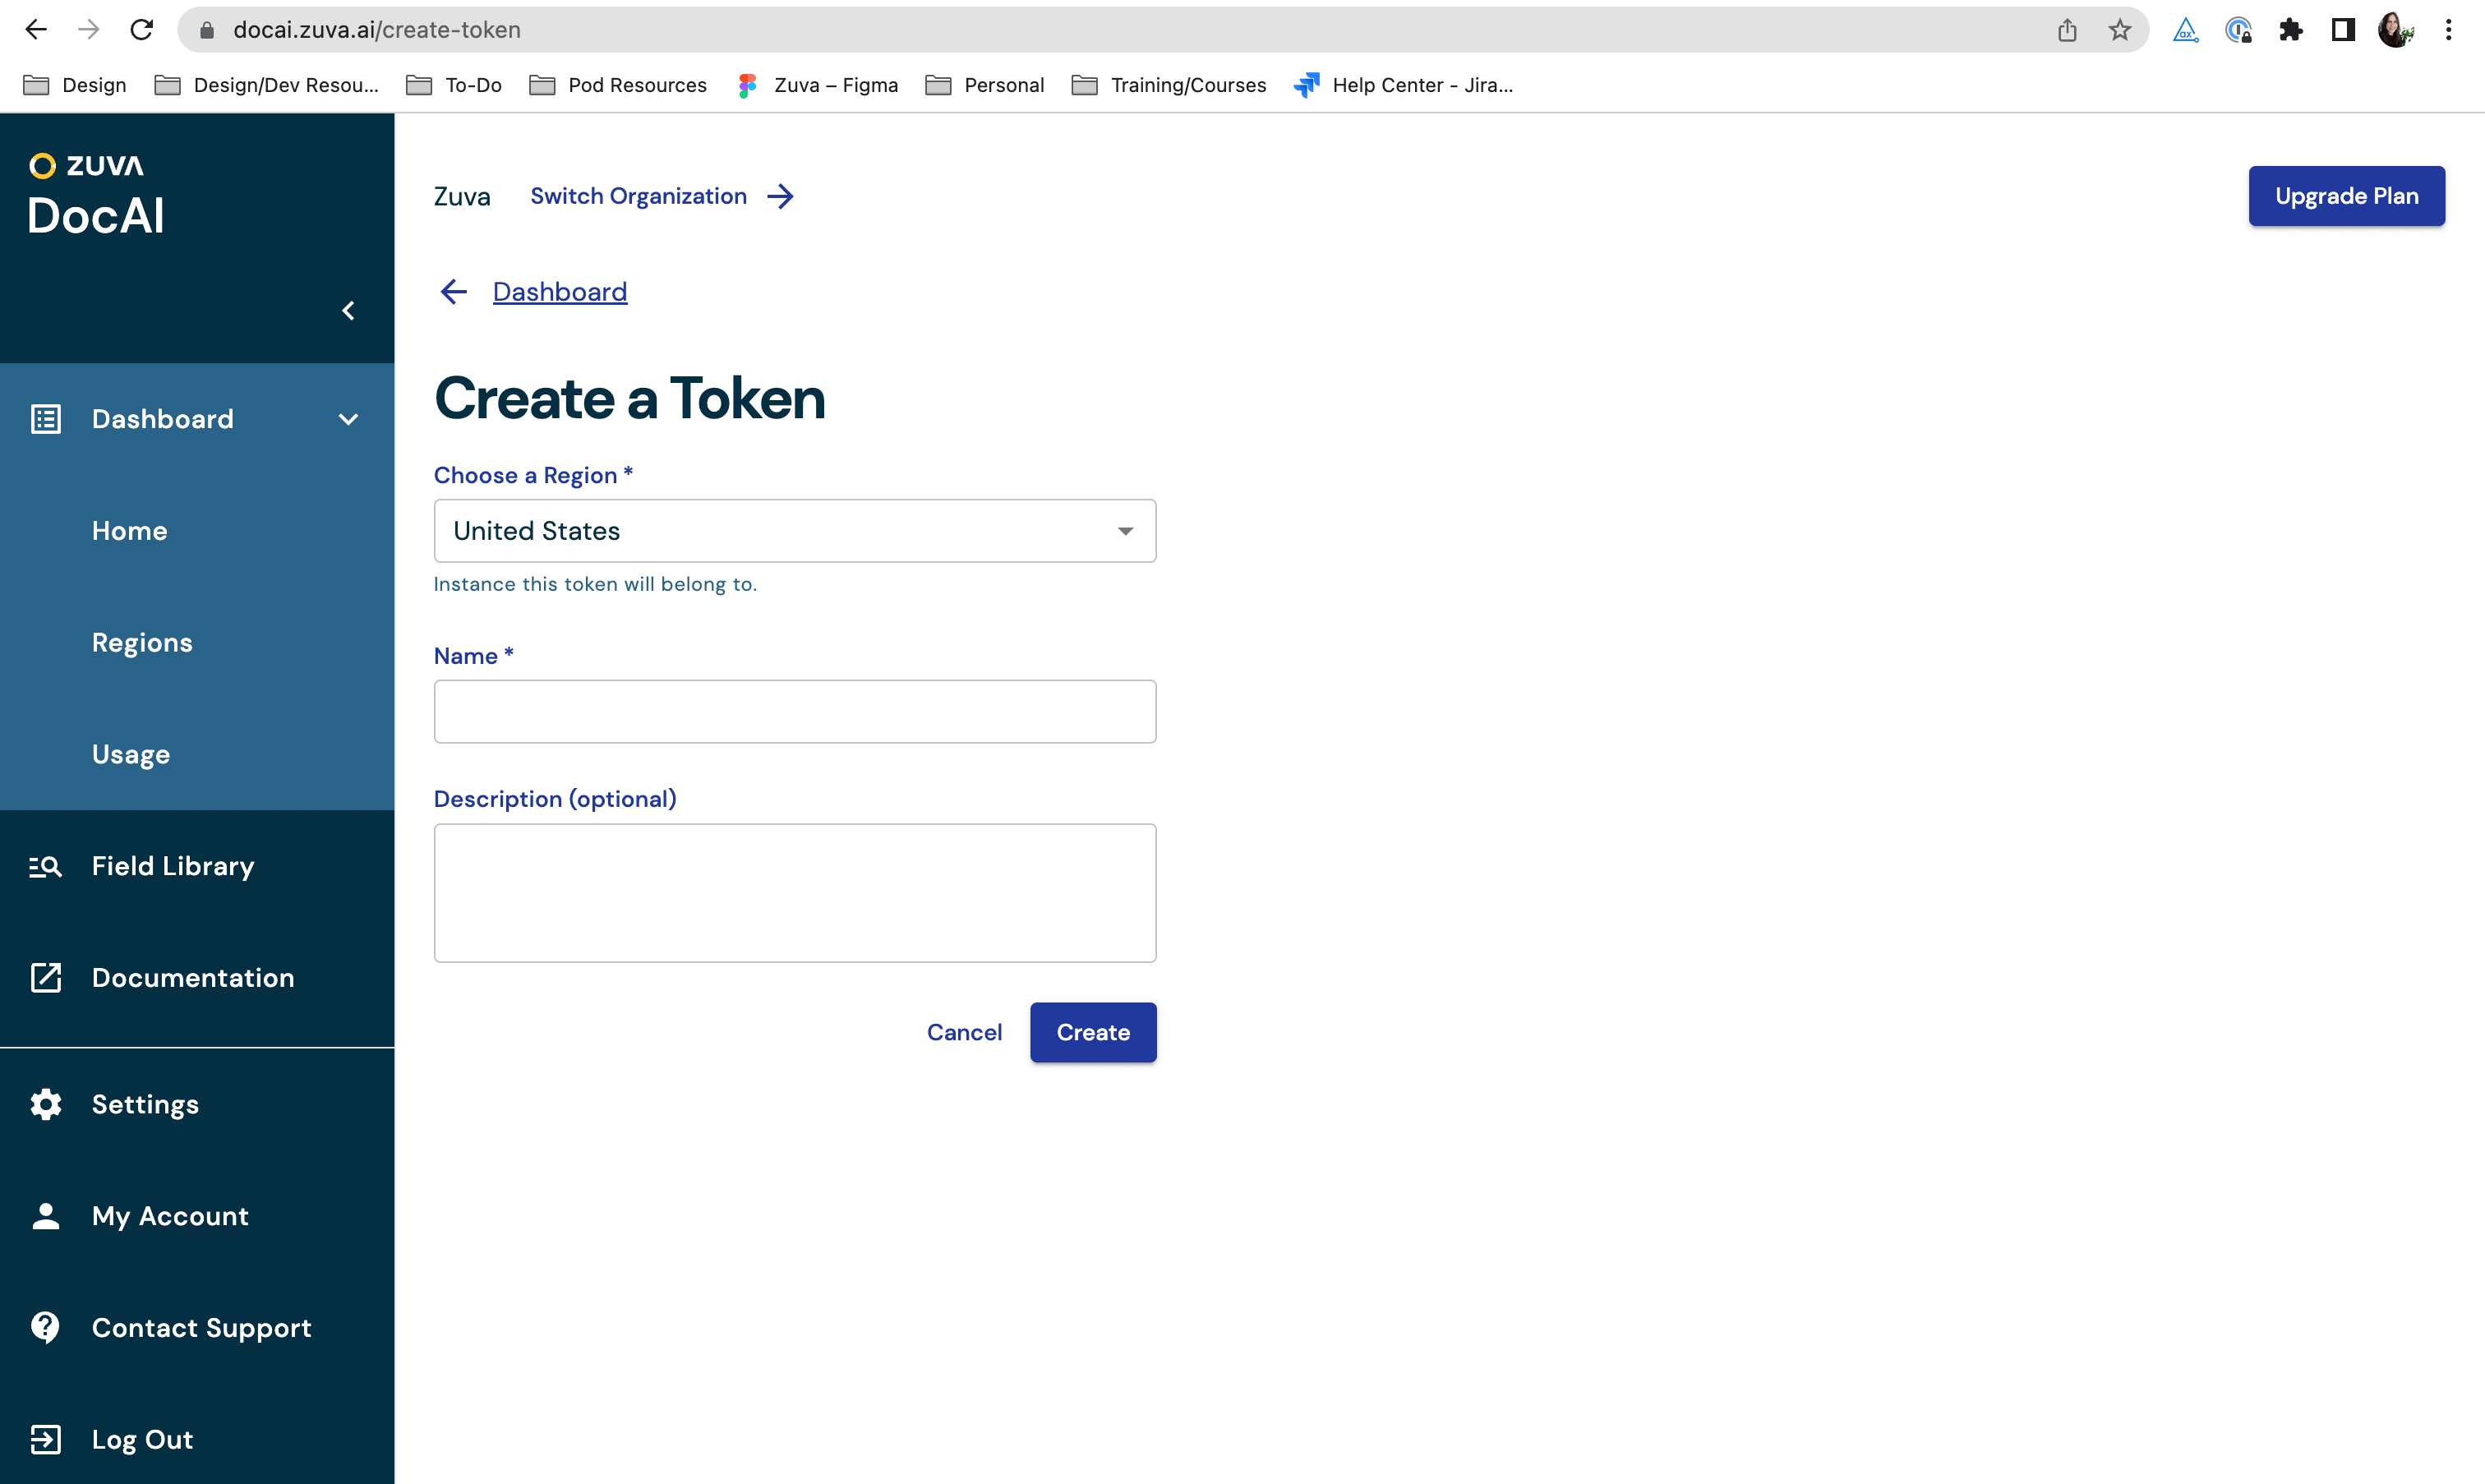
Task: Click the Upgrade Plan button
Action: [x=2345, y=194]
